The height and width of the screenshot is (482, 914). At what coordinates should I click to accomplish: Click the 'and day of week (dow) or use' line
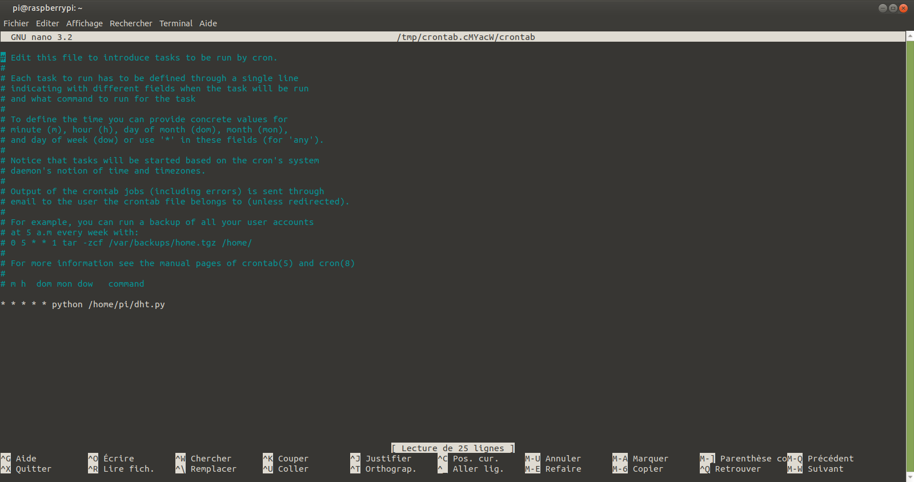click(162, 140)
